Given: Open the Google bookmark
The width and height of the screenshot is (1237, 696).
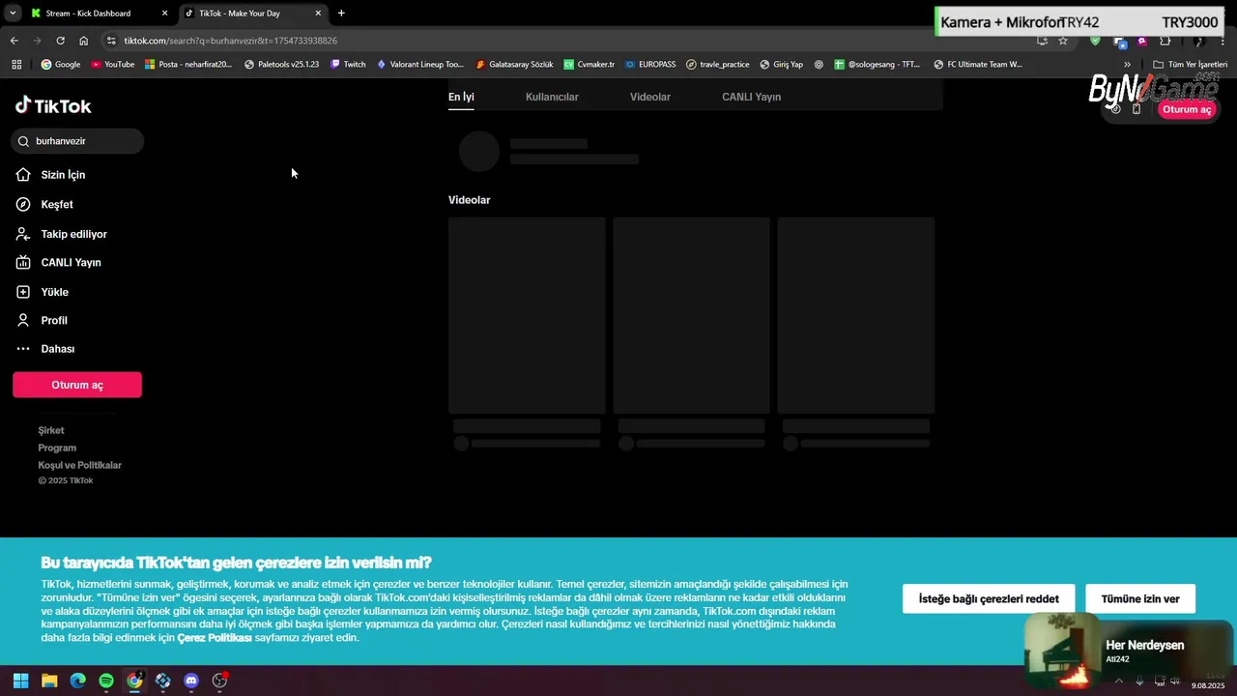Looking at the screenshot, I should tap(61, 65).
